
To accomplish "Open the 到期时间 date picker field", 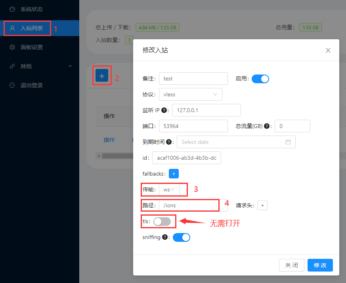I will tap(236, 142).
